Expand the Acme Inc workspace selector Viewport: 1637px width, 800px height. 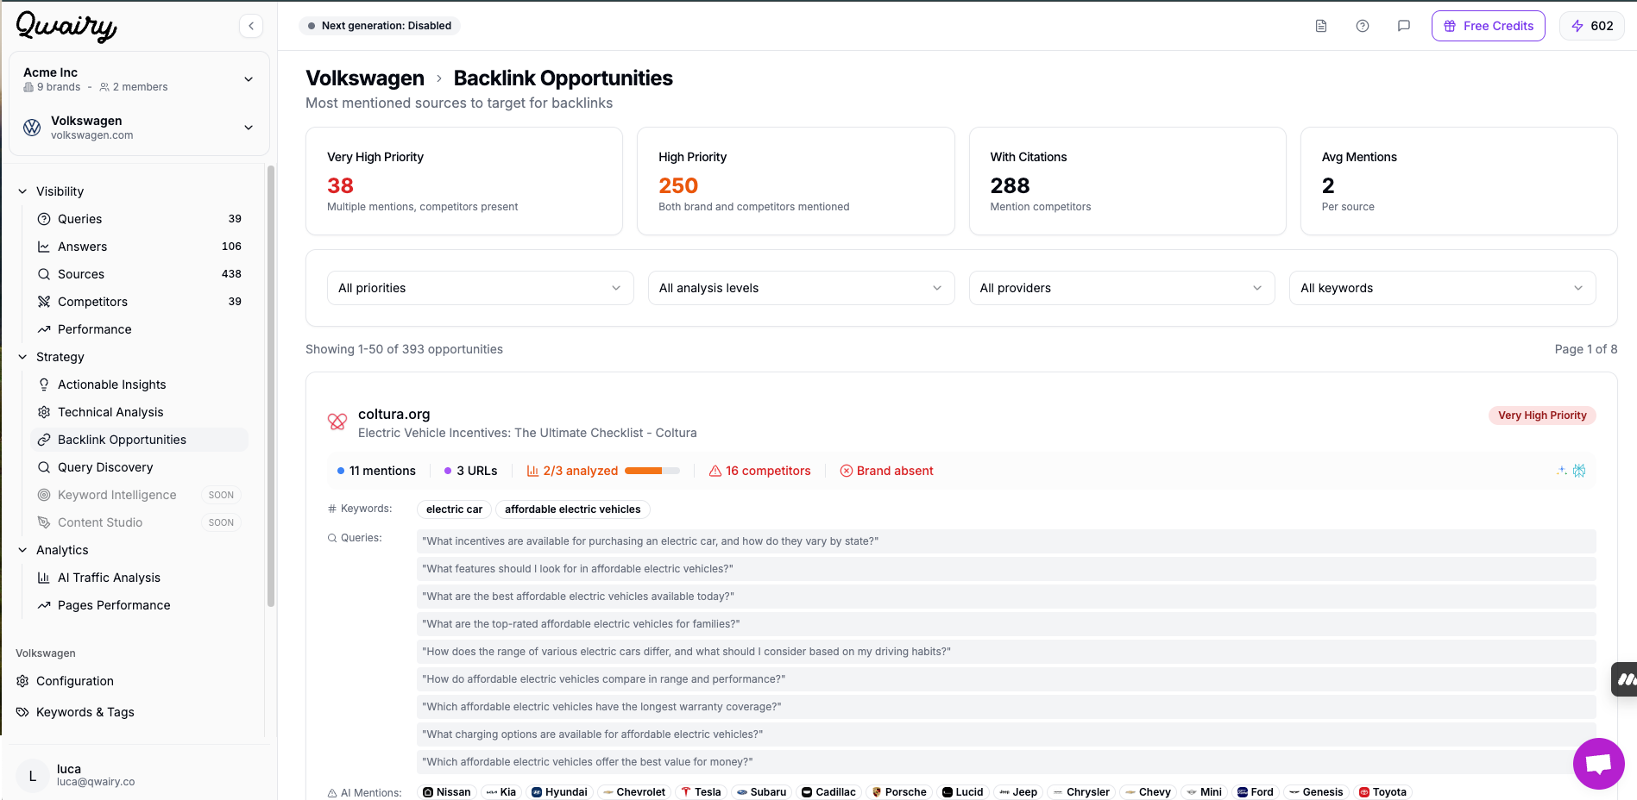139,79
